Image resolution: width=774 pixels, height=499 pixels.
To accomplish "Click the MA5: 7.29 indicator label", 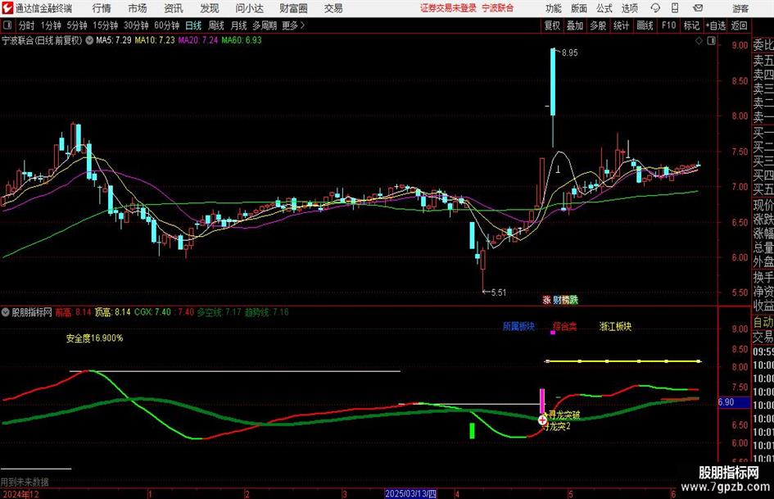I will 114,40.
